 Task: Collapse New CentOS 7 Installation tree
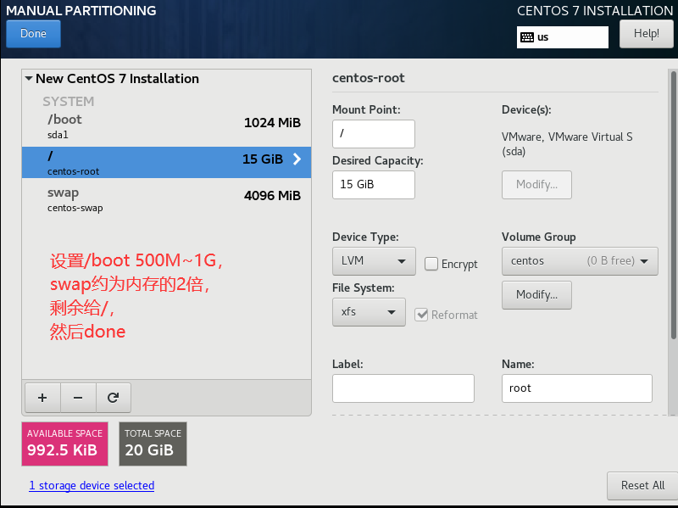point(29,78)
